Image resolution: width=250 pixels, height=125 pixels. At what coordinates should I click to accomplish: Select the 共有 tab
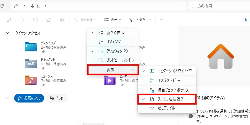click(x=57, y=98)
